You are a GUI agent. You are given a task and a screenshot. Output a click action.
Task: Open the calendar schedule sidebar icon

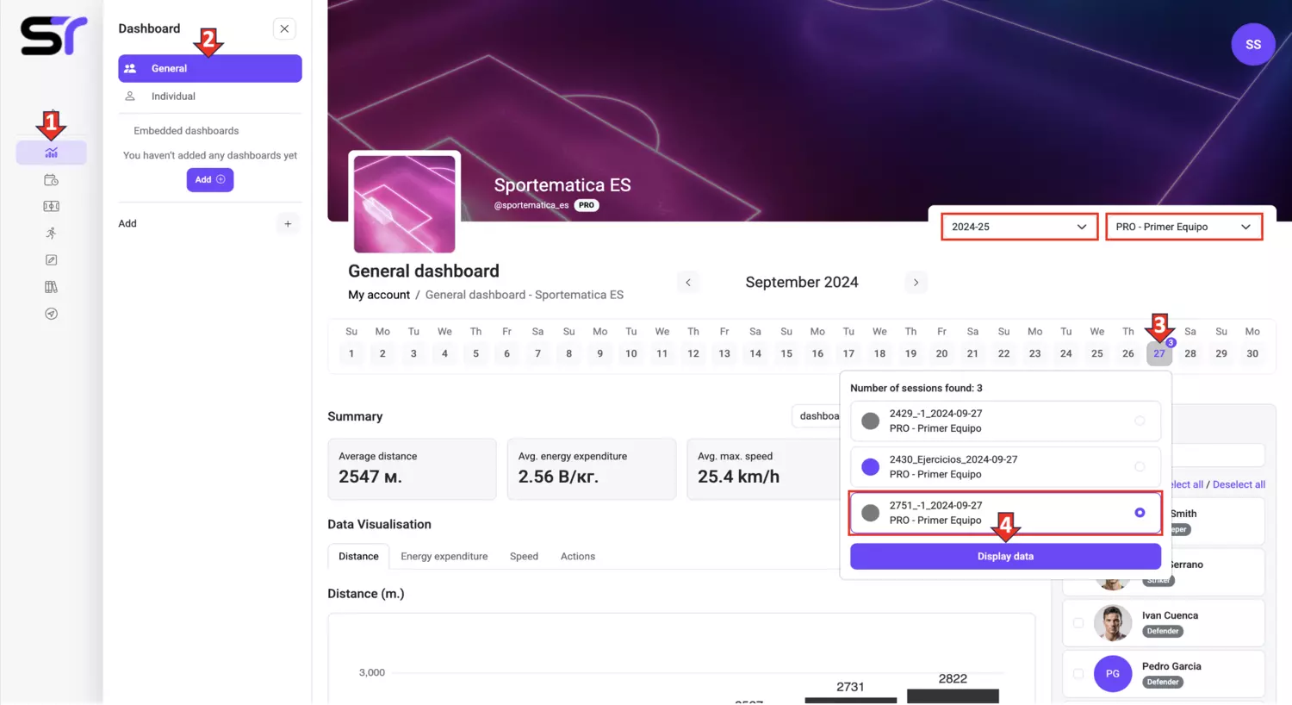51,180
